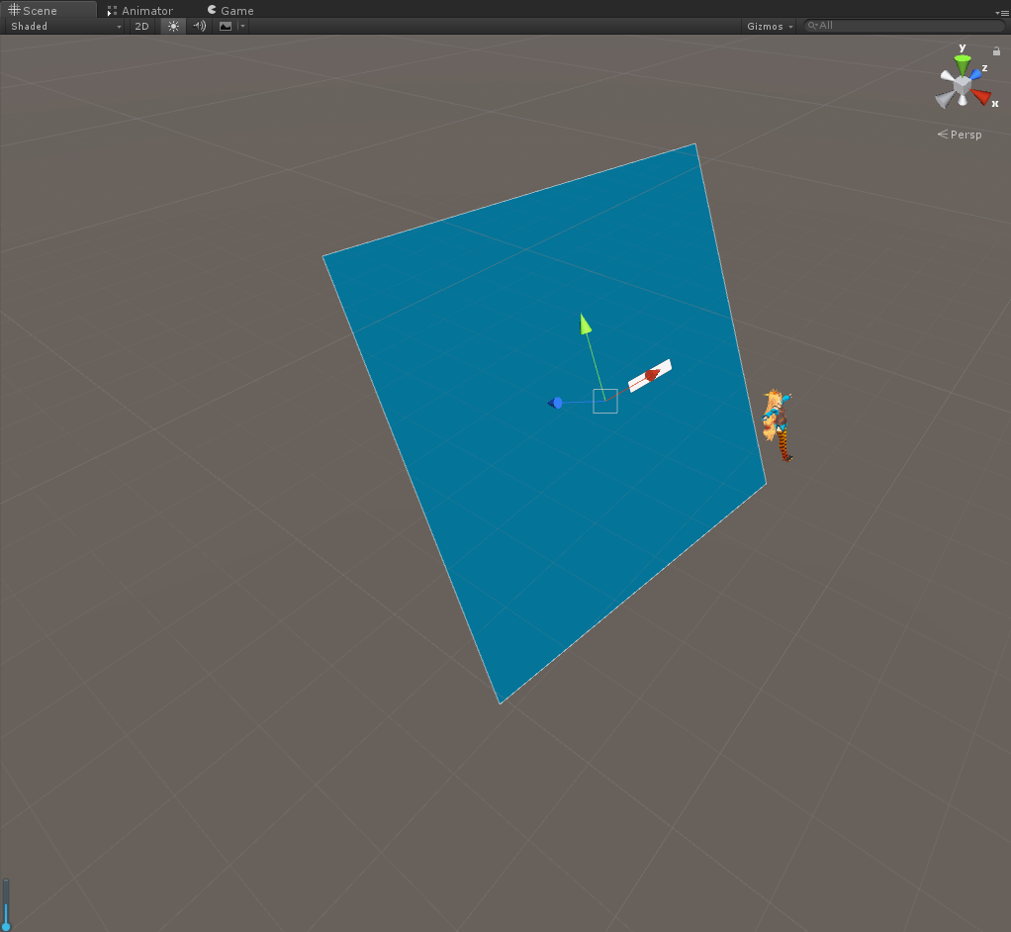Open the scene panel options menu icon
1011x932 pixels.
click(1001, 11)
